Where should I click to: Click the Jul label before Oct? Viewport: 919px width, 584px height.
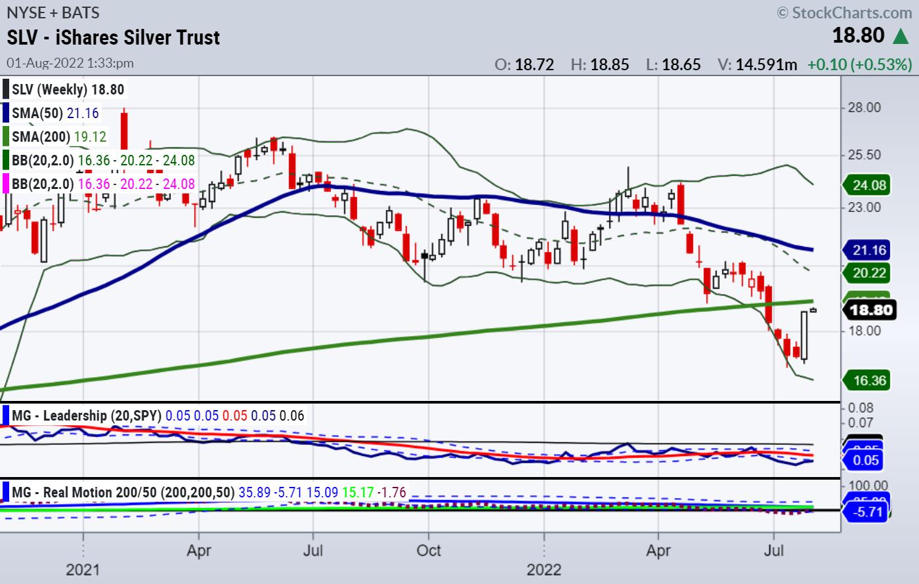coord(312,550)
